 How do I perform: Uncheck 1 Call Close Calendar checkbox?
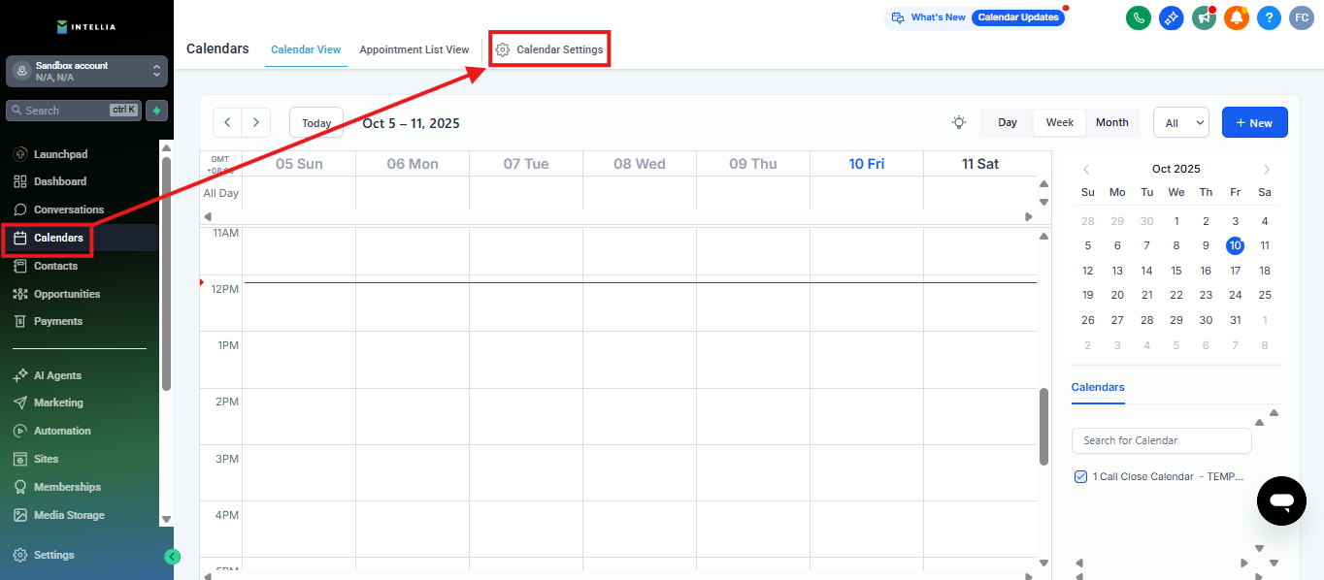coord(1080,476)
